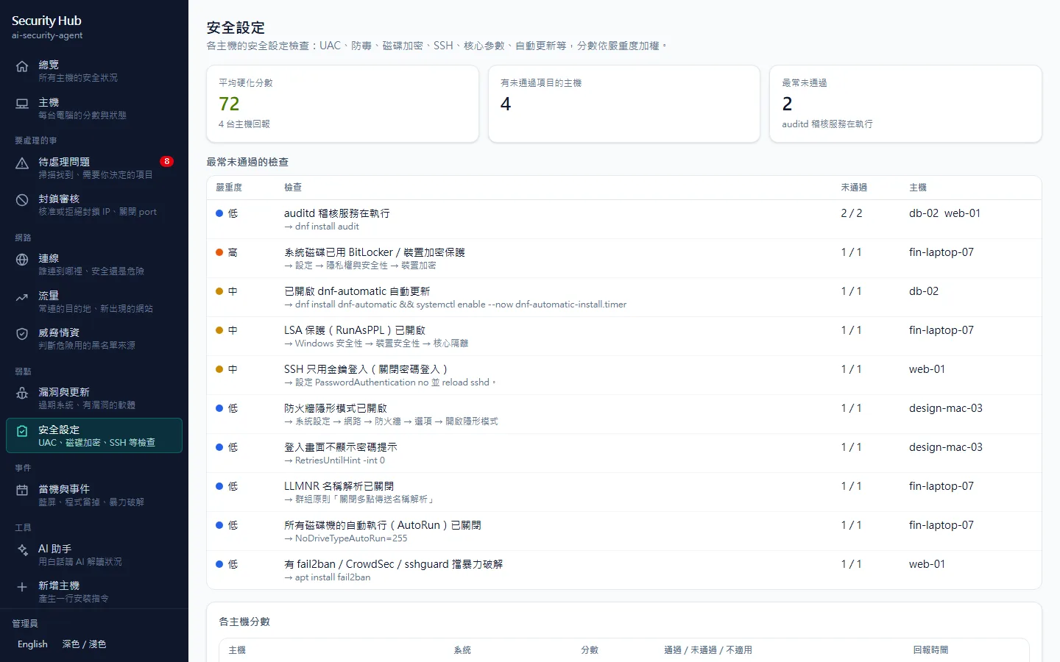Go to the 主機 hosts page
This screenshot has height=662, width=1060.
click(x=94, y=108)
